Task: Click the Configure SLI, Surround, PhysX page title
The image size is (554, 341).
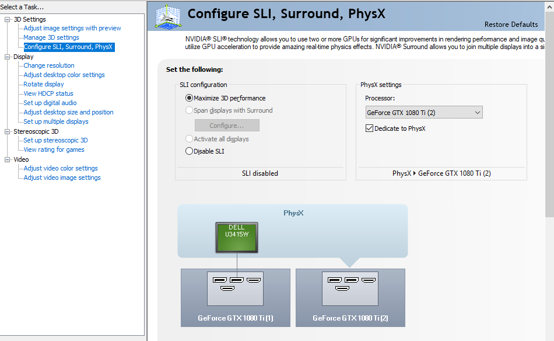Action: [x=286, y=14]
